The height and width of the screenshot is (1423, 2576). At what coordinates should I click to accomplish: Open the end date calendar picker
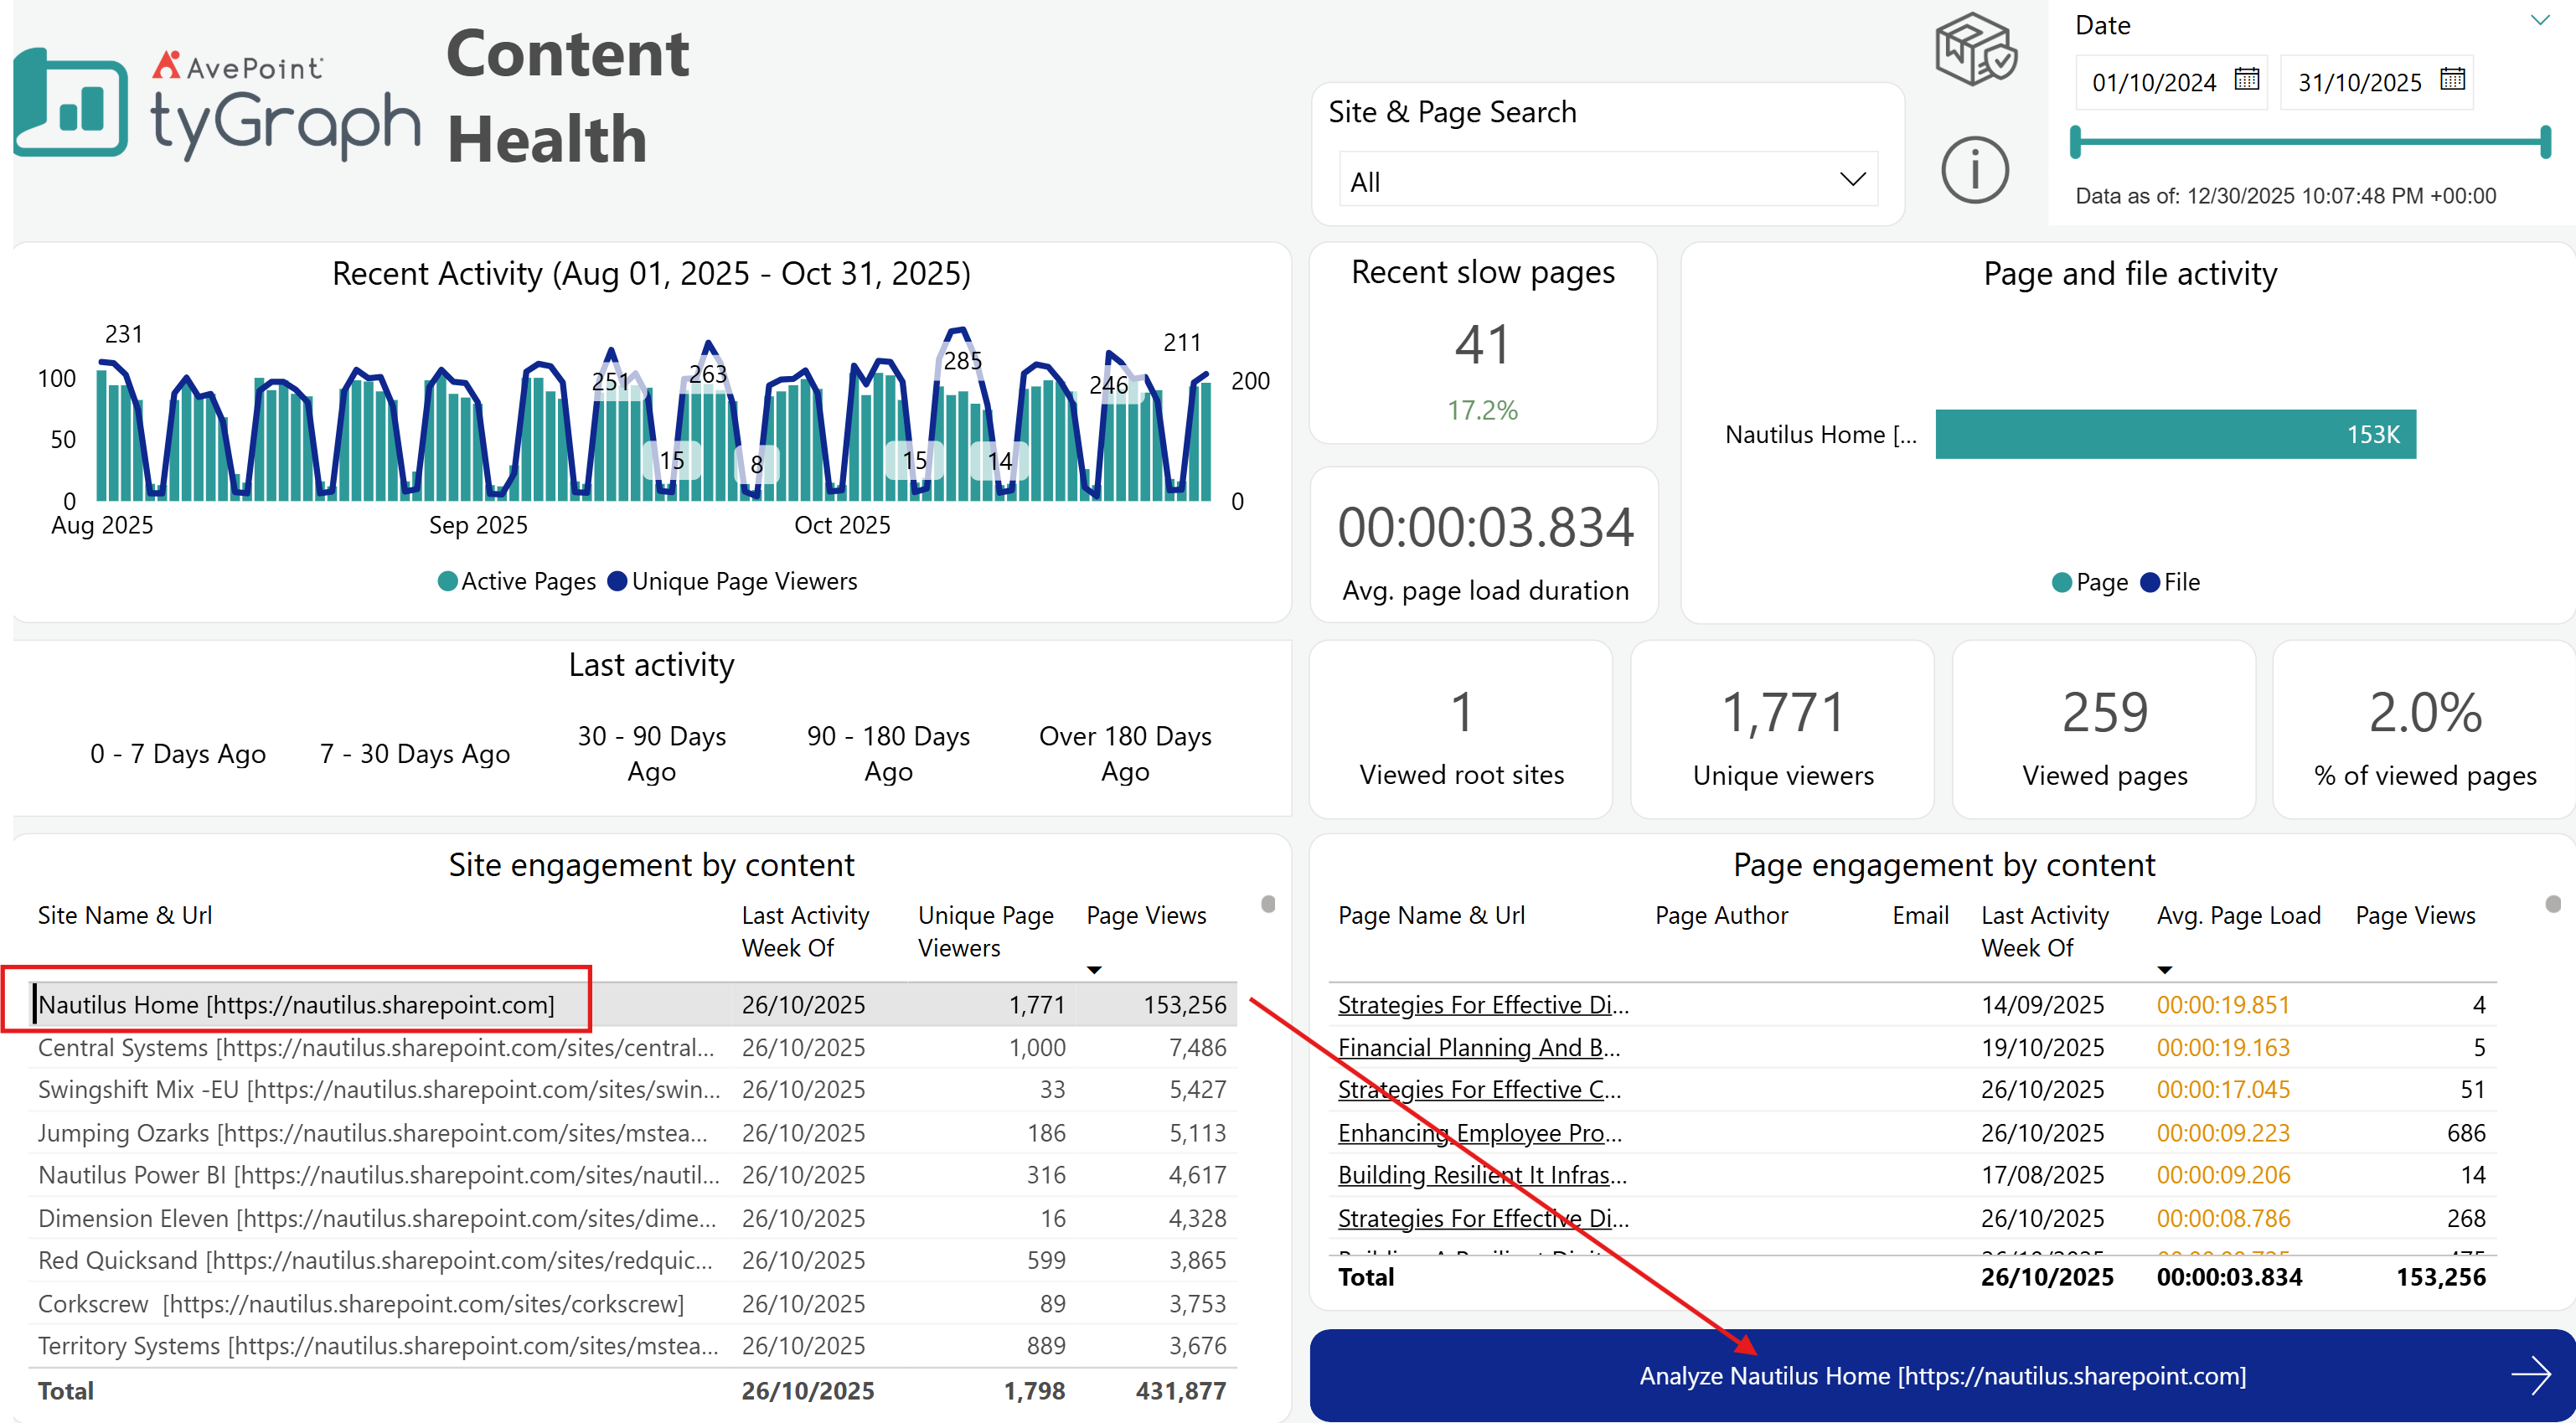click(2452, 79)
